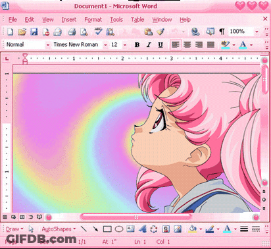The image size is (271, 249).
Task: Open the Window menu
Action: point(162,20)
